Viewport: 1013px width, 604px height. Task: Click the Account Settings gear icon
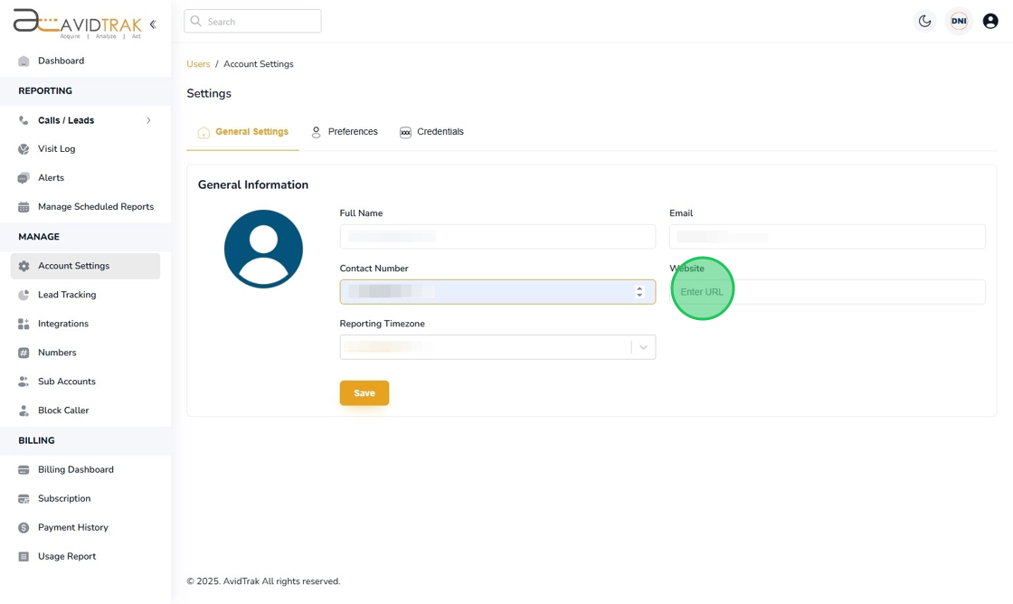tap(24, 266)
